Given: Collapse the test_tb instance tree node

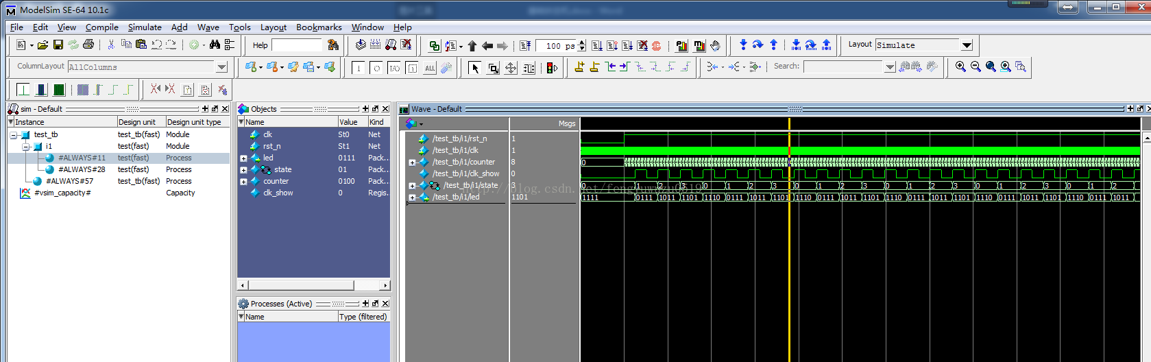Looking at the screenshot, I should pyautogui.click(x=13, y=135).
